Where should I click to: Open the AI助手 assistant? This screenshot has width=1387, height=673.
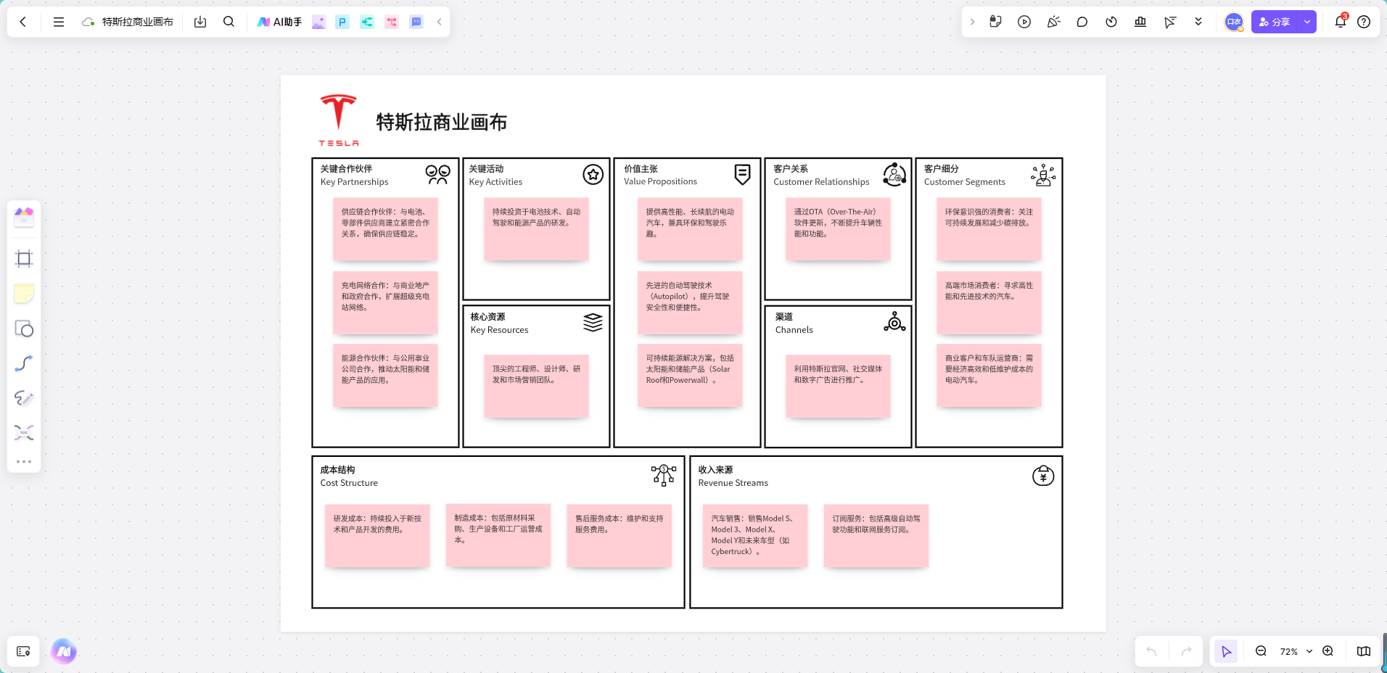click(x=279, y=22)
